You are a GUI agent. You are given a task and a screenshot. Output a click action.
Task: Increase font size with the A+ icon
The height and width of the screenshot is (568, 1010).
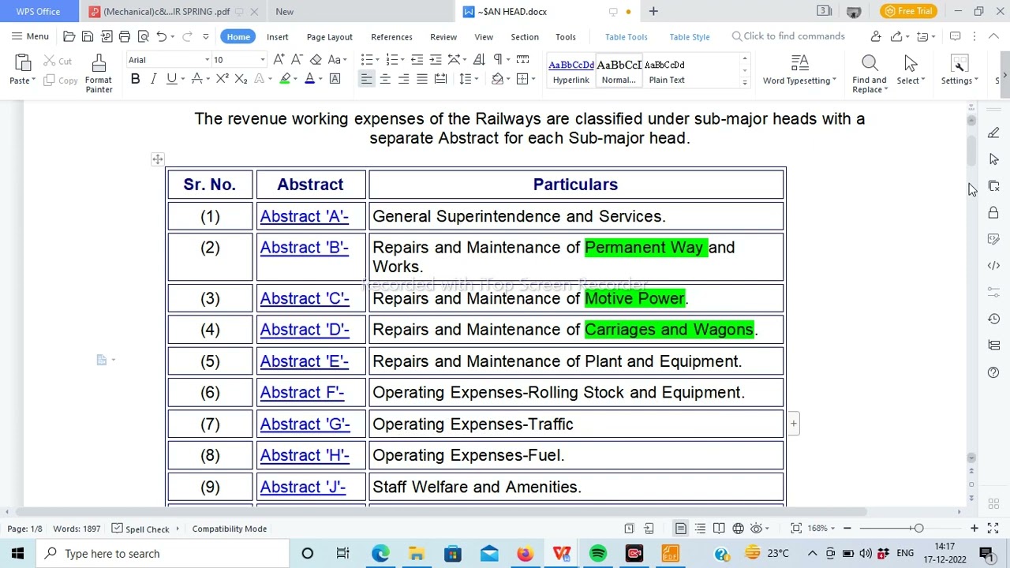279,60
